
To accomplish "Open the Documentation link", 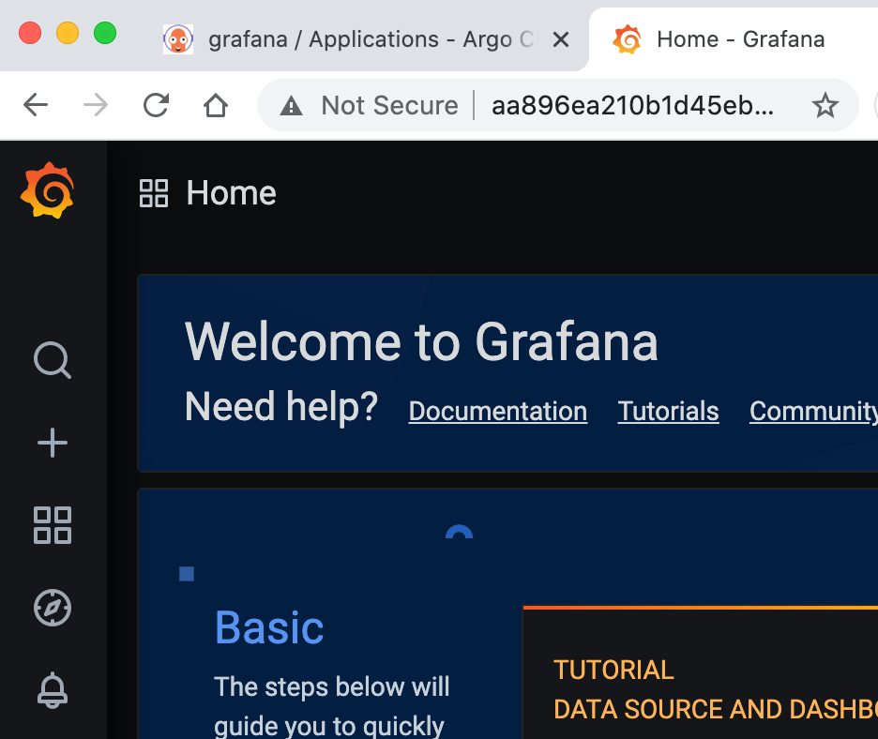I will click(498, 412).
